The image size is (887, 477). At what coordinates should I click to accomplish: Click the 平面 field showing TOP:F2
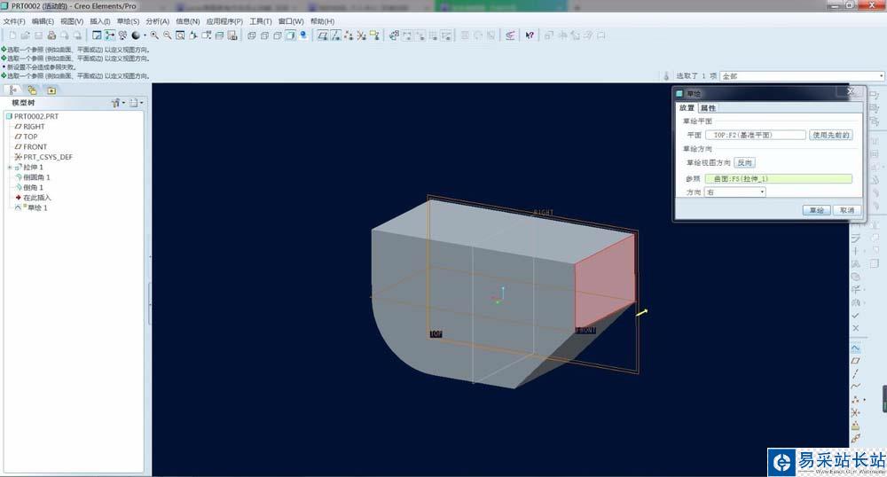(755, 135)
